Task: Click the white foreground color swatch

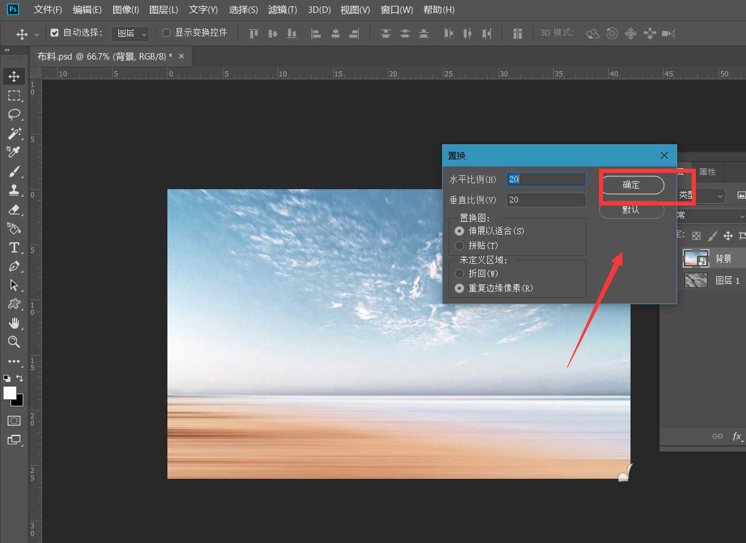Action: click(9, 393)
